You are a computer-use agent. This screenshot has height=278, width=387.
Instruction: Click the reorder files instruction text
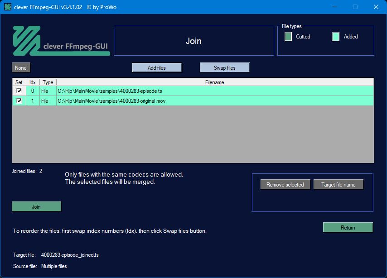pos(110,231)
